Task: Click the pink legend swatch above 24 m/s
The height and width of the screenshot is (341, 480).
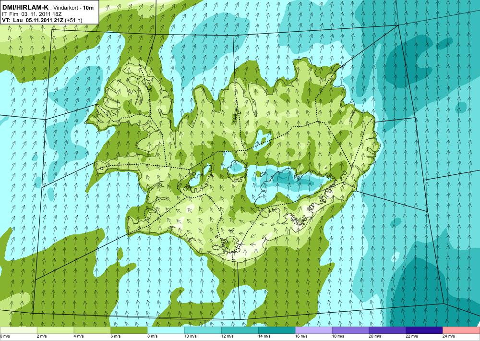Action: pos(461,330)
